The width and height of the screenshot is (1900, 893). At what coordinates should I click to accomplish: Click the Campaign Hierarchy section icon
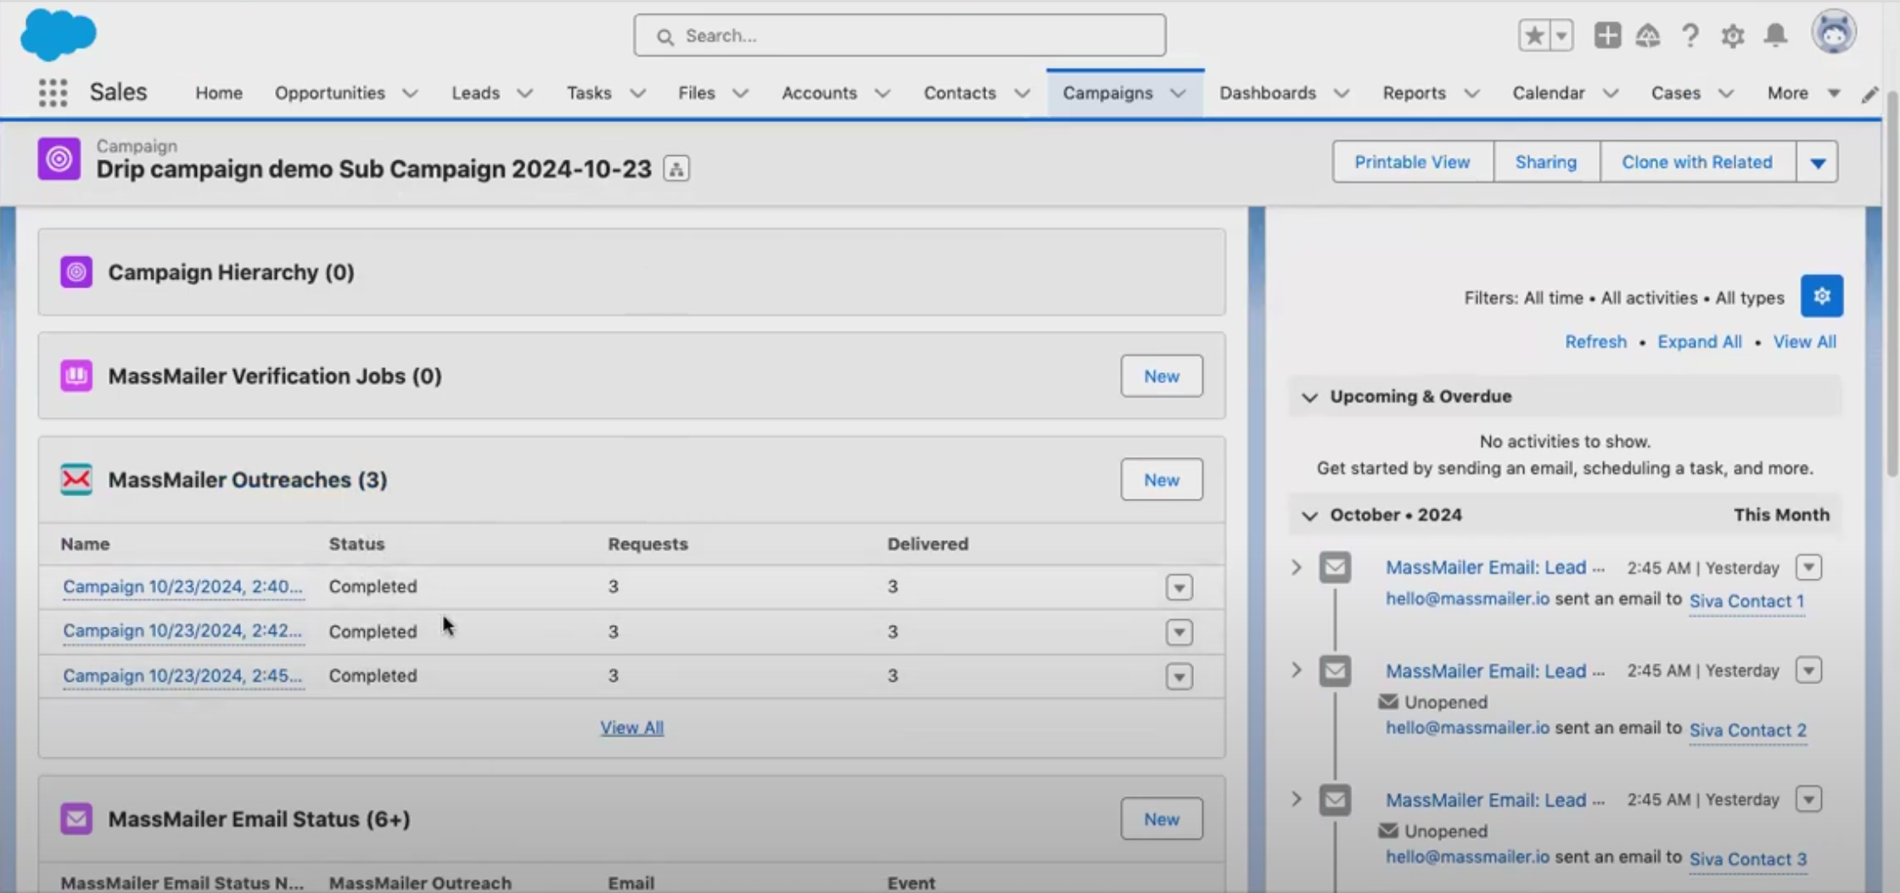tap(76, 272)
